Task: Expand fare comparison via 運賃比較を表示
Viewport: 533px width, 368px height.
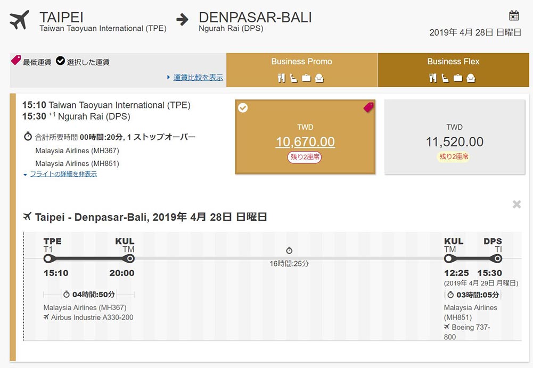Action: click(x=198, y=78)
